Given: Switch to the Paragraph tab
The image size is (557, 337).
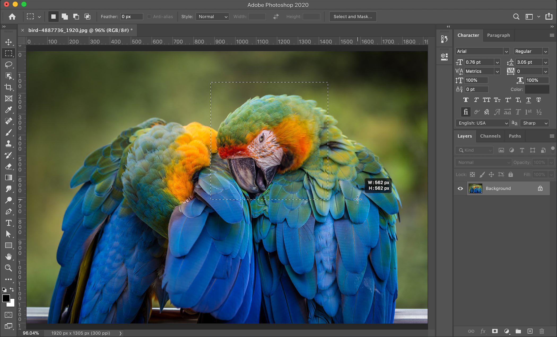Looking at the screenshot, I should [x=498, y=35].
